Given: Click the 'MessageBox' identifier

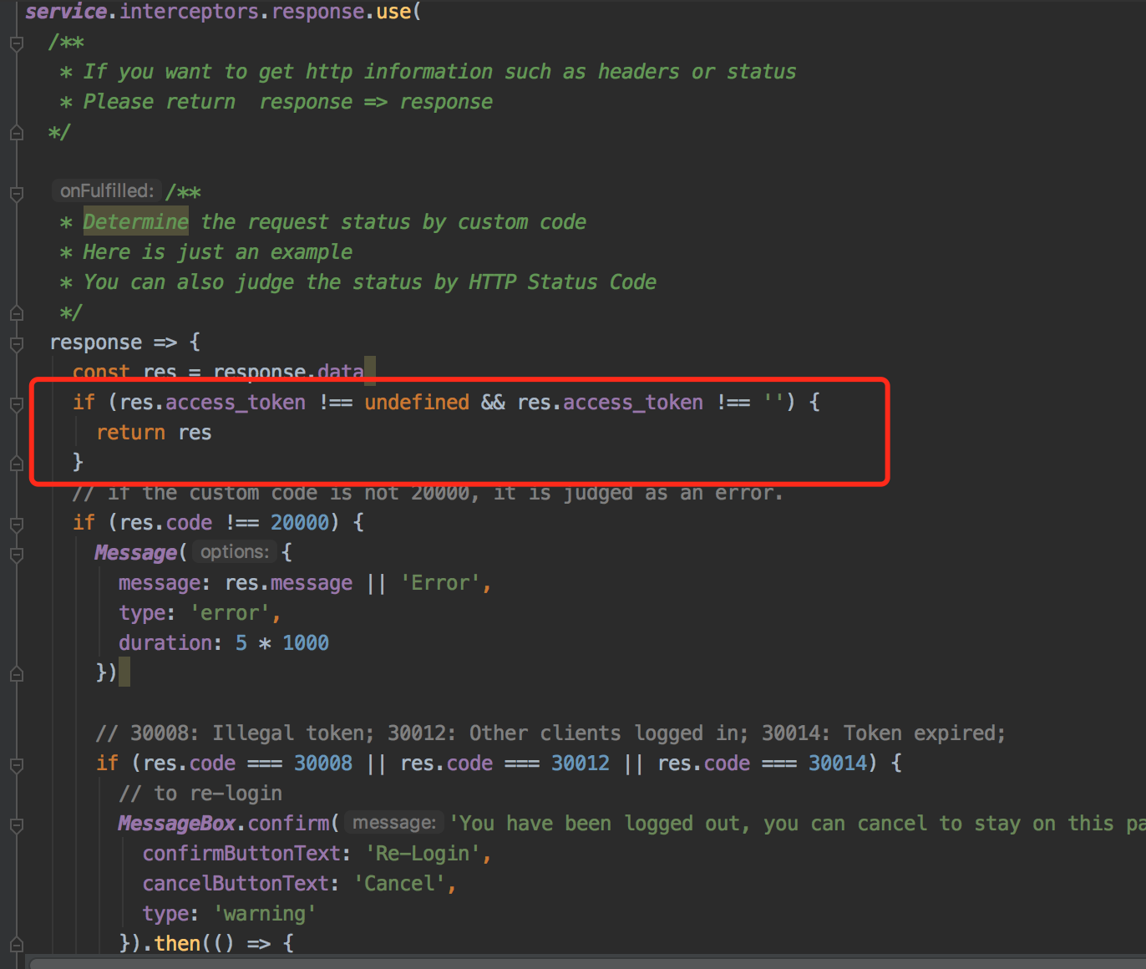Looking at the screenshot, I should point(177,824).
